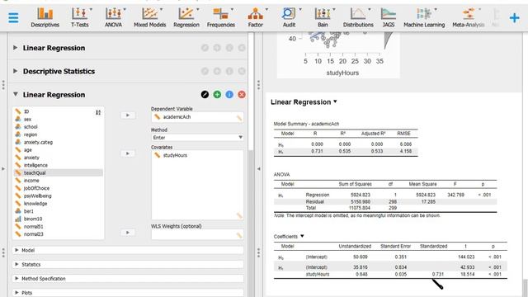This screenshot has width=528, height=297.
Task: Open the Regression module menu
Action: coord(186,17)
